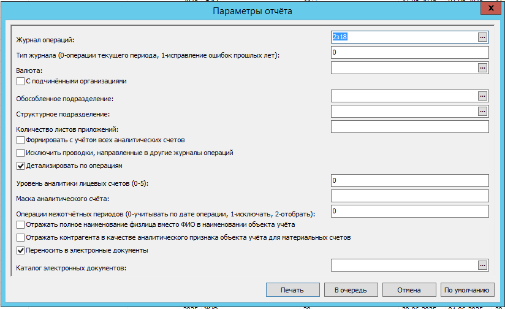Focus the Количество листов приложений field
Image resolution: width=505 pixels, height=309 pixels.
[409, 127]
